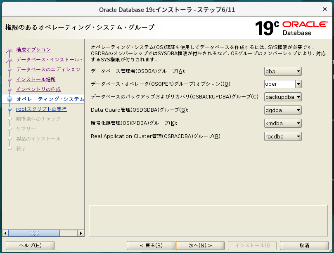Jump to データベースのエディション step
The image size is (334, 253).
click(48, 70)
